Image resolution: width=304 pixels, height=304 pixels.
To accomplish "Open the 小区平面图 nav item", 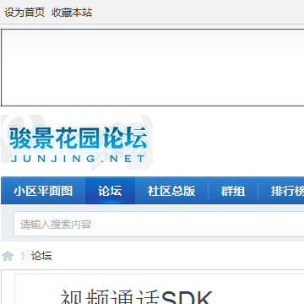I will pyautogui.click(x=43, y=191).
